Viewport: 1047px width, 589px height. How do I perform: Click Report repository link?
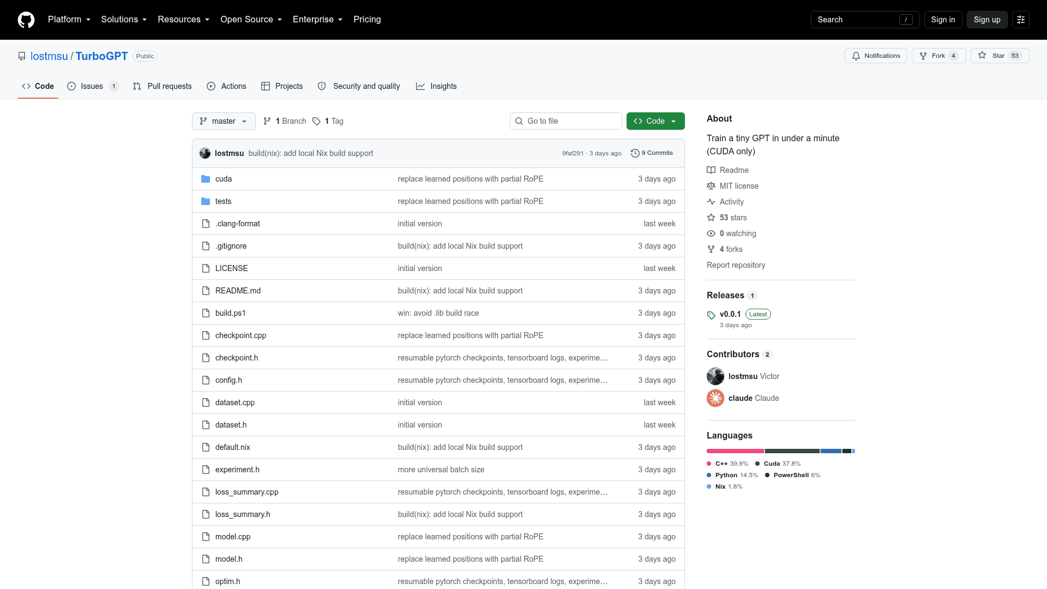[736, 265]
